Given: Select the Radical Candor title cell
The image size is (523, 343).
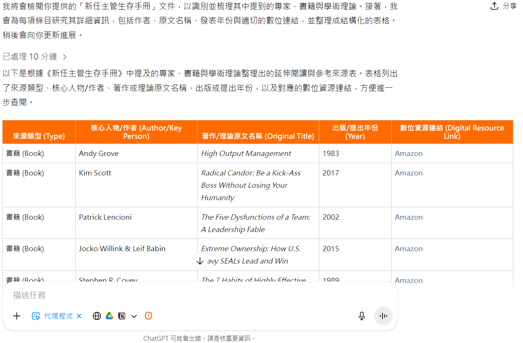Looking at the screenshot, I should (258, 185).
